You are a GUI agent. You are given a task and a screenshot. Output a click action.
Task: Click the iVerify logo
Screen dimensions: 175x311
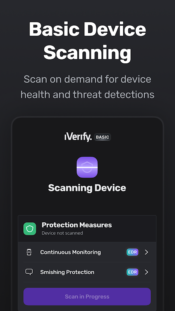click(x=78, y=137)
